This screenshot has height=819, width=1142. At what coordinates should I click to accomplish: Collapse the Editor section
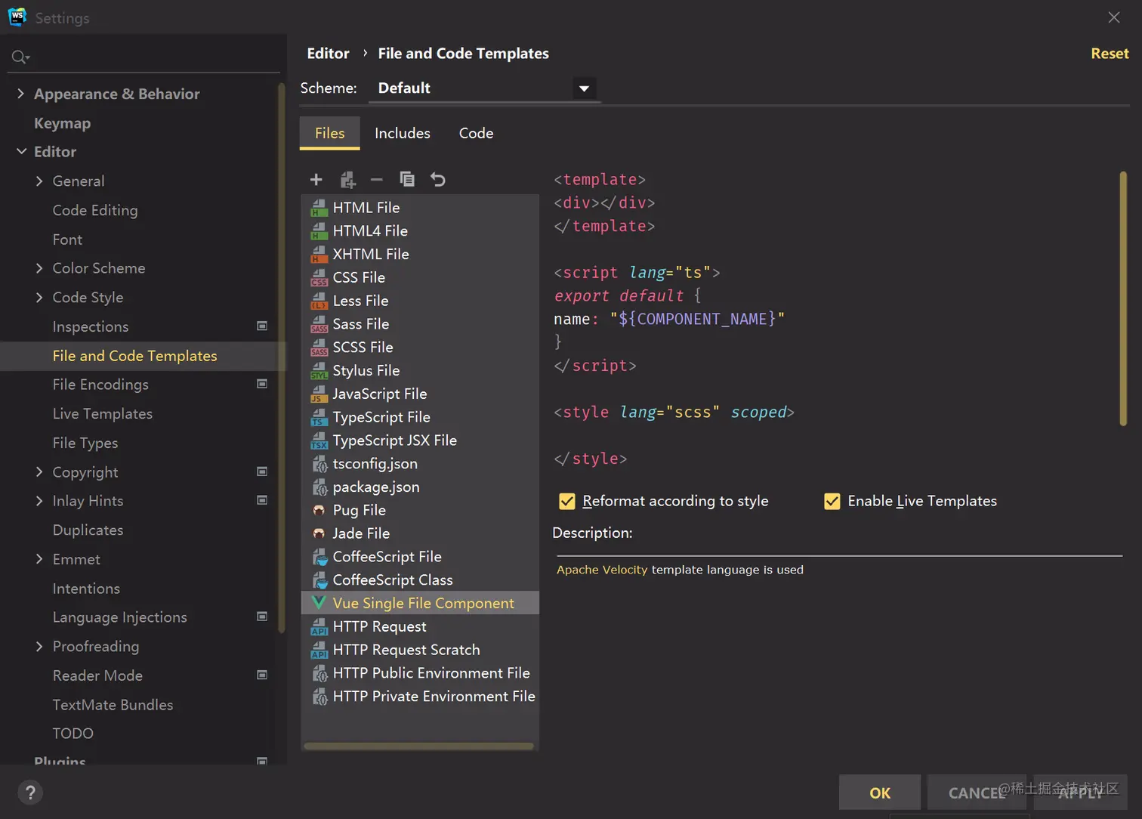[21, 152]
